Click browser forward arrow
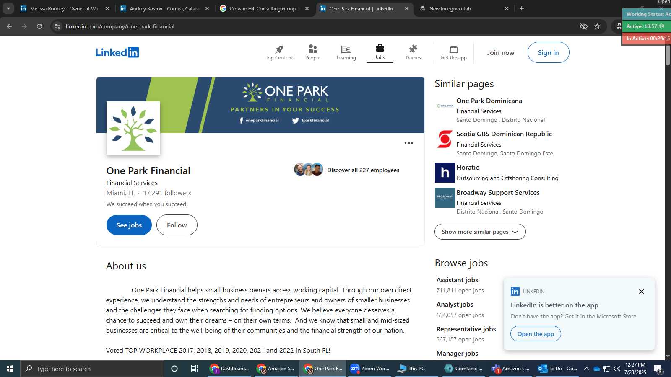This screenshot has height=377, width=671. pos(24,26)
